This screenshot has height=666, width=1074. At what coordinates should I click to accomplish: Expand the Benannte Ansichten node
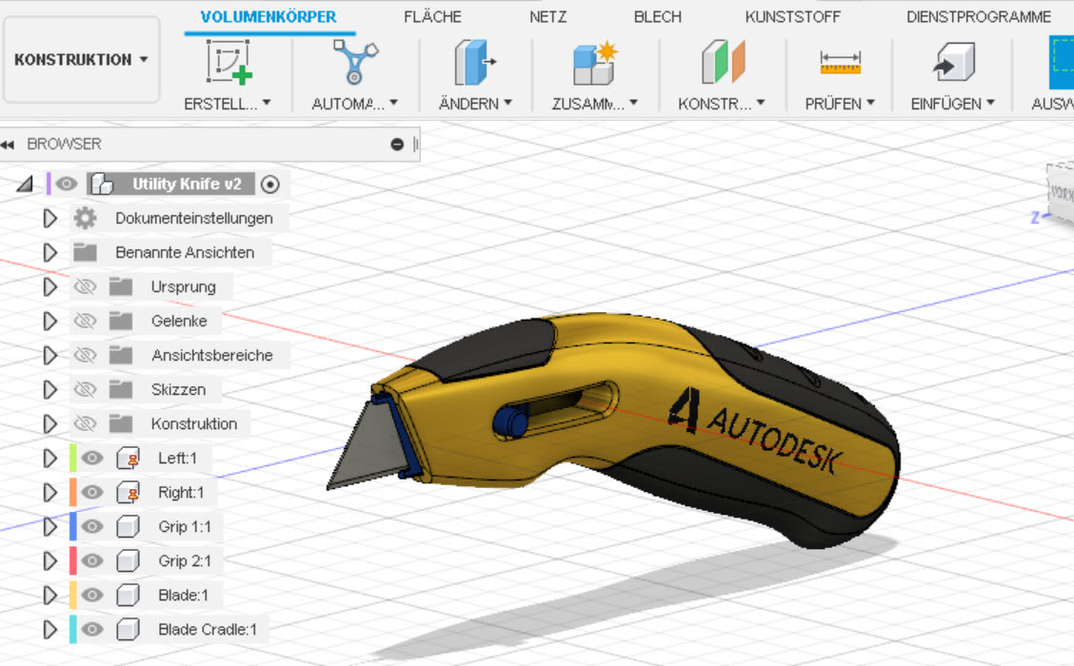(50, 252)
